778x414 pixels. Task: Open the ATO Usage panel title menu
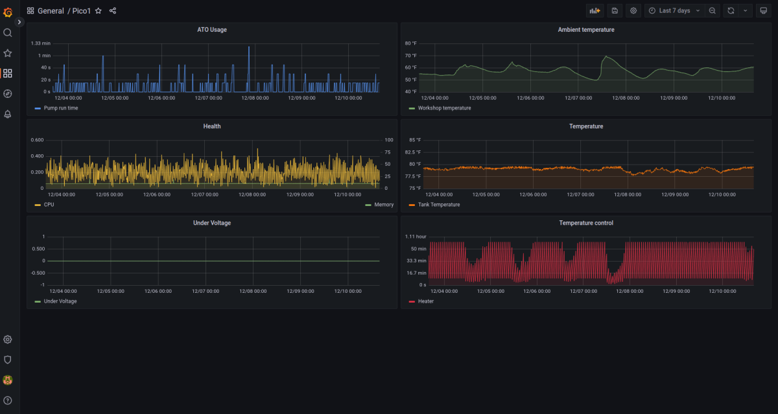(212, 30)
